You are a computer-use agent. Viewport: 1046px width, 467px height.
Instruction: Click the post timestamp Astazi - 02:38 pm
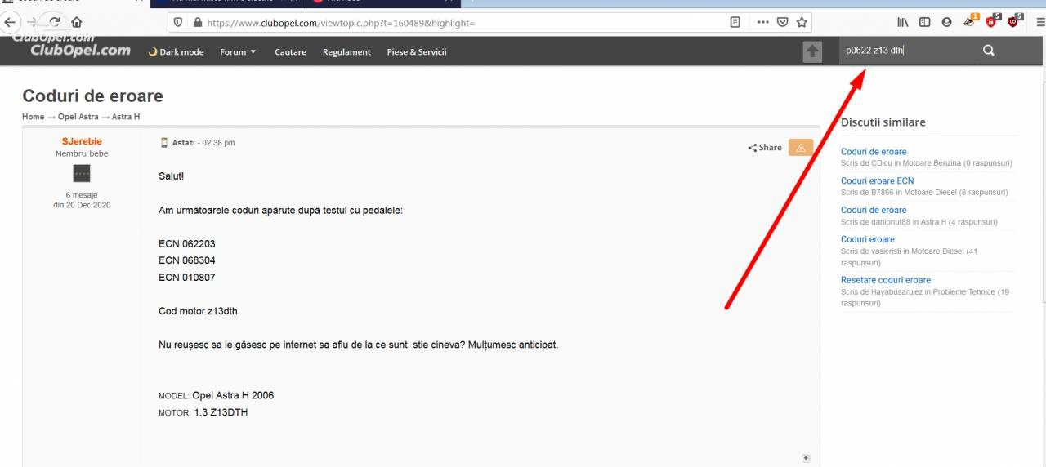203,143
